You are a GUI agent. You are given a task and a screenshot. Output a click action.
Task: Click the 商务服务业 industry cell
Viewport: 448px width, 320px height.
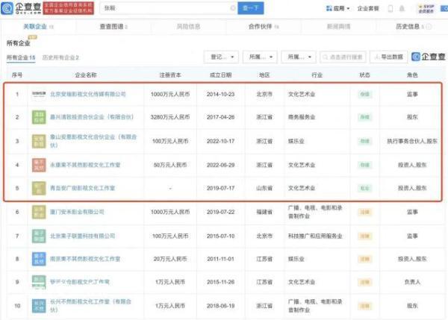click(302, 117)
